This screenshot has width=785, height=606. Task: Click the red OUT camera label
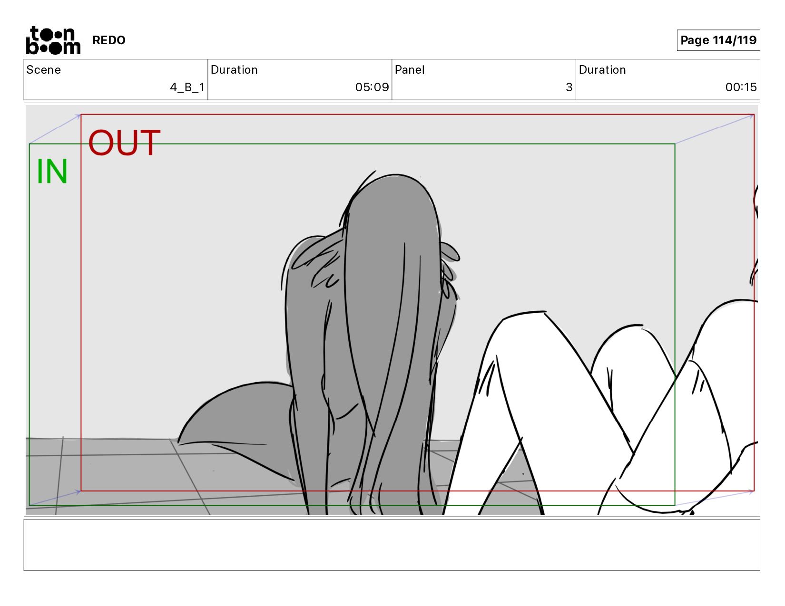point(124,143)
